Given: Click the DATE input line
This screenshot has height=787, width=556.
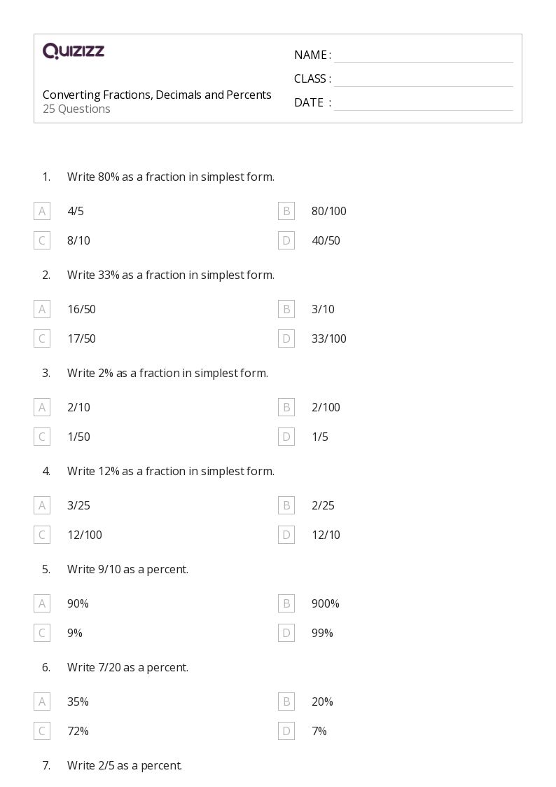Looking at the screenshot, I should (x=424, y=102).
